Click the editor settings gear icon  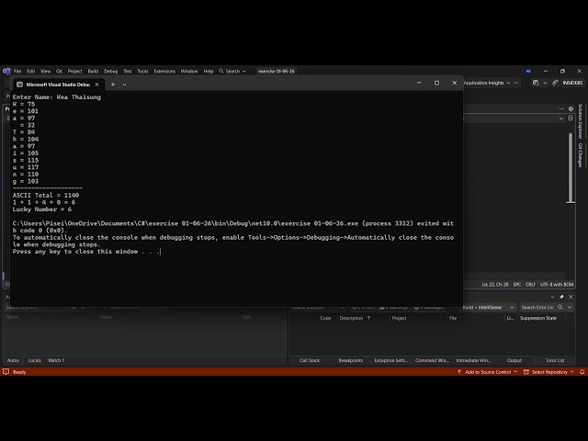pos(571,108)
